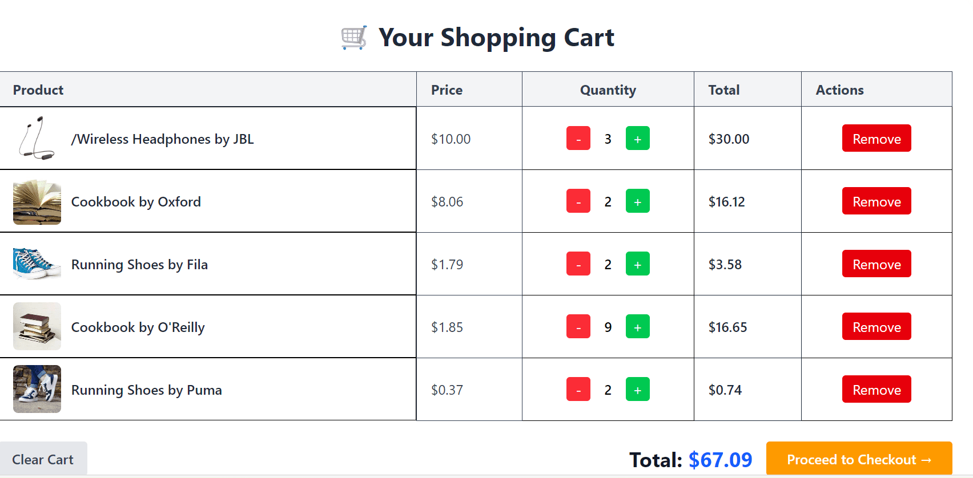Increase quantity of Cookbook by Oxford
The image size is (973, 478).
pyautogui.click(x=638, y=201)
